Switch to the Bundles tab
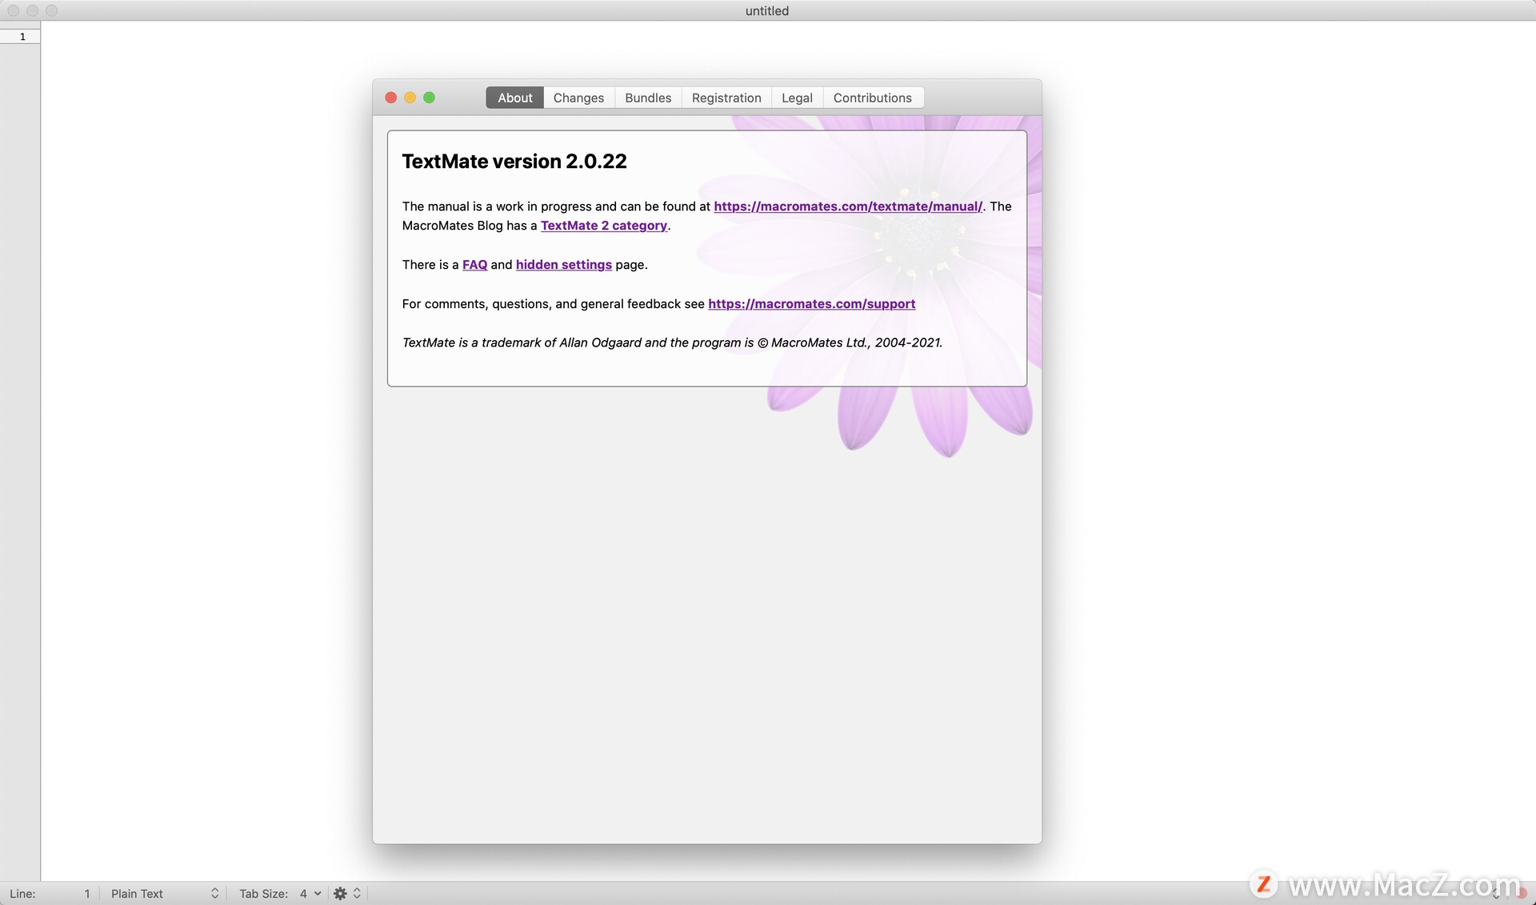 (648, 98)
